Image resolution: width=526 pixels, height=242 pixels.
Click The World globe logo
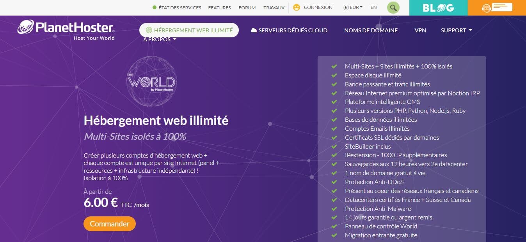pyautogui.click(x=151, y=81)
